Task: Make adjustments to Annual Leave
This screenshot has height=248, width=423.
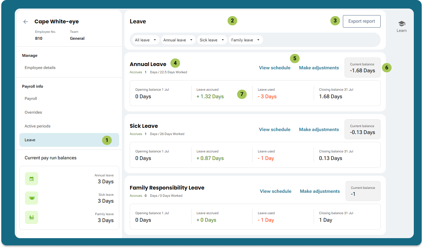Action: click(319, 68)
